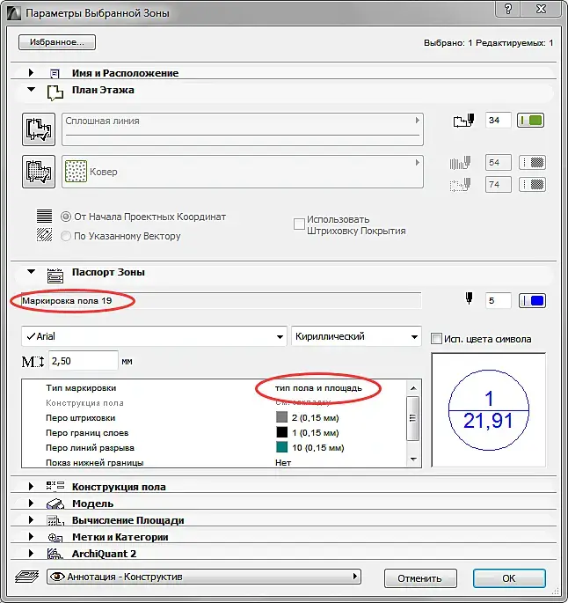Expand the Метки и Категории panel
The width and height of the screenshot is (568, 603).
(31, 537)
